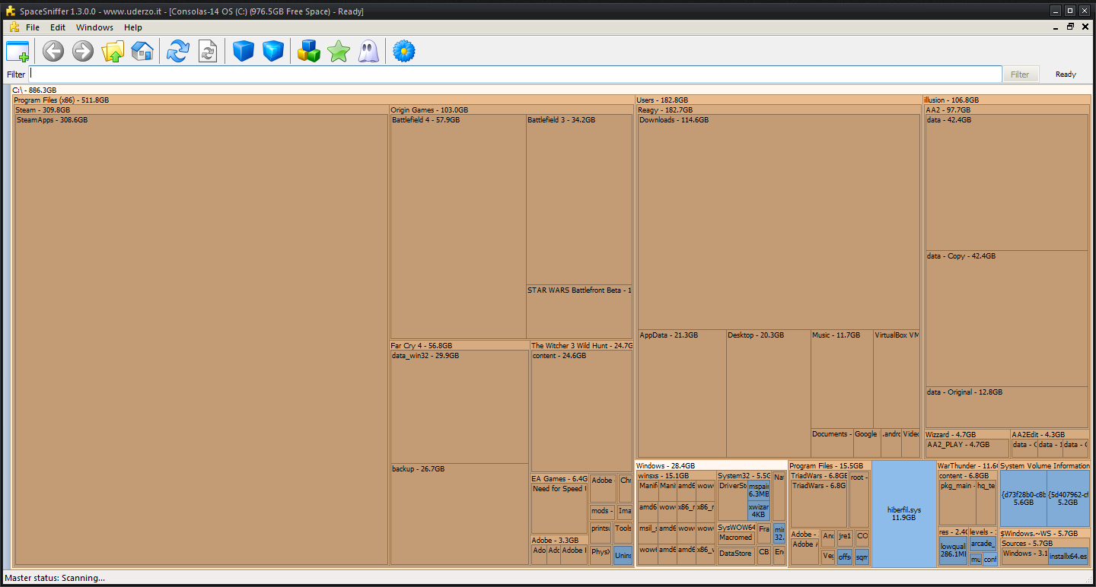Toggle the ghost free space icon
This screenshot has width=1096, height=587.
tap(368, 52)
